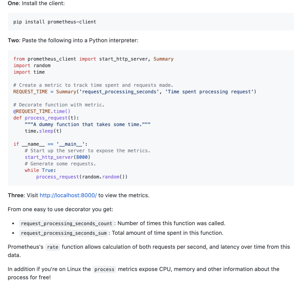Click the inline code word rate

point(53,247)
